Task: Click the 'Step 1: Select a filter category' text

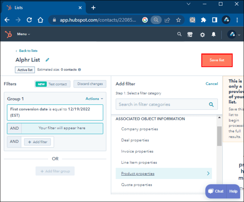Action: coord(138,93)
